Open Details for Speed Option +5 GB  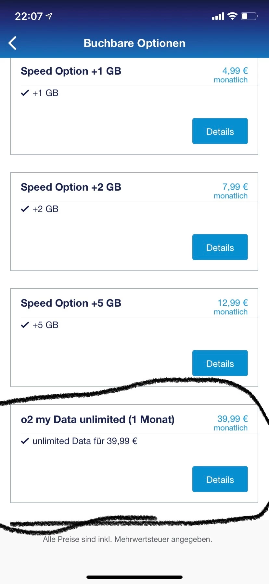(220, 363)
